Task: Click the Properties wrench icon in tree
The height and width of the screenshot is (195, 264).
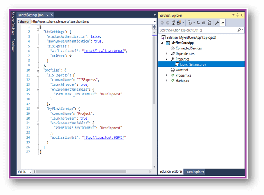Action: pyautogui.click(x=172, y=59)
